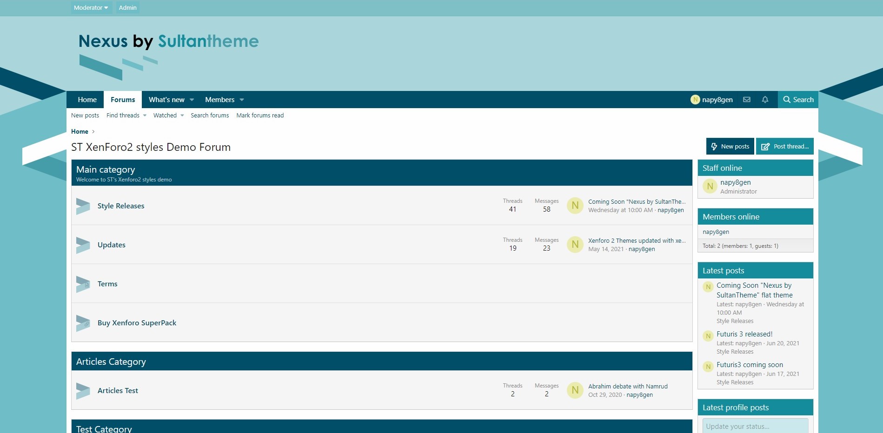Click napy8gen username in navigation bar
The height and width of the screenshot is (433, 883).
tap(717, 100)
